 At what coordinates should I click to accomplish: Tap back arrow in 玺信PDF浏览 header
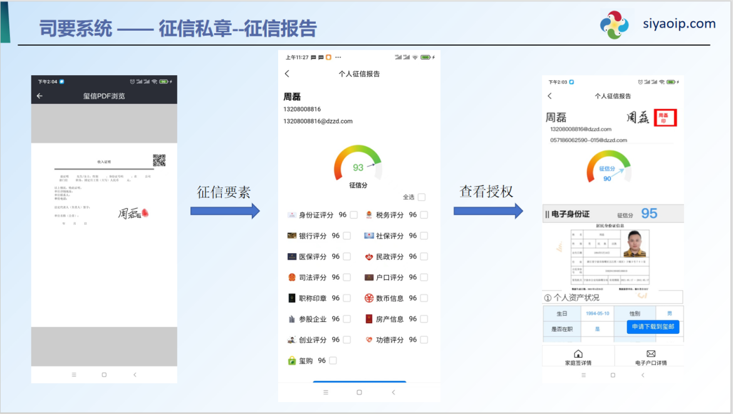(x=39, y=96)
